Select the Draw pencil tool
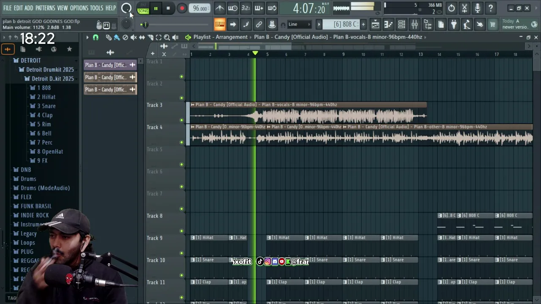 (109, 37)
